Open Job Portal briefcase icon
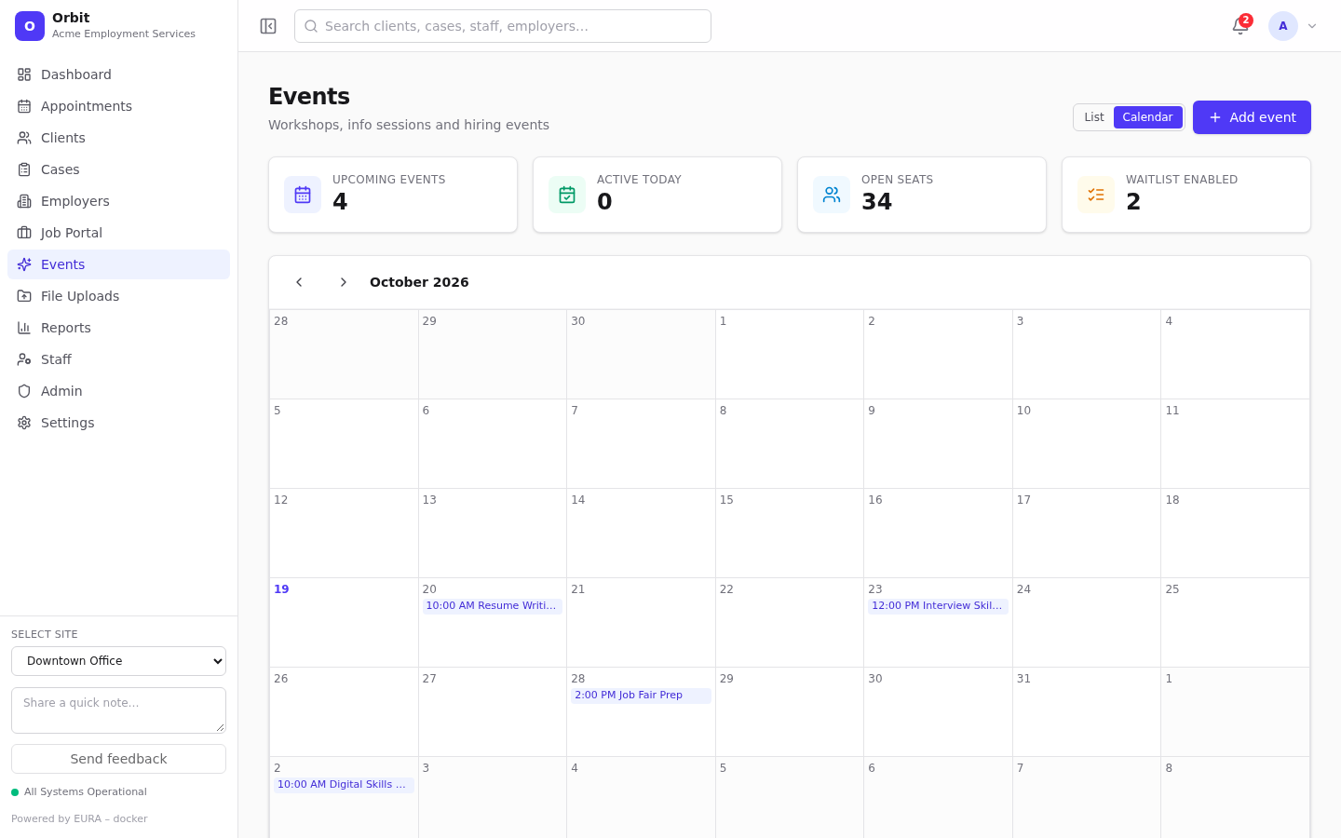This screenshot has width=1341, height=838. (x=24, y=233)
